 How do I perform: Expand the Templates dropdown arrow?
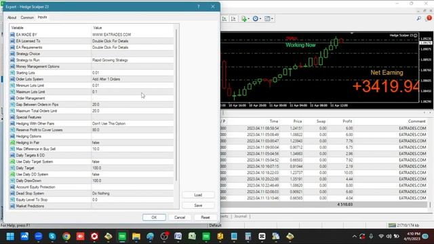pyautogui.click(x=272, y=19)
